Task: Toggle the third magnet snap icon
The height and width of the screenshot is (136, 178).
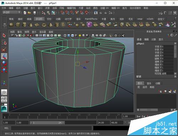Action: [x=72, y=12]
